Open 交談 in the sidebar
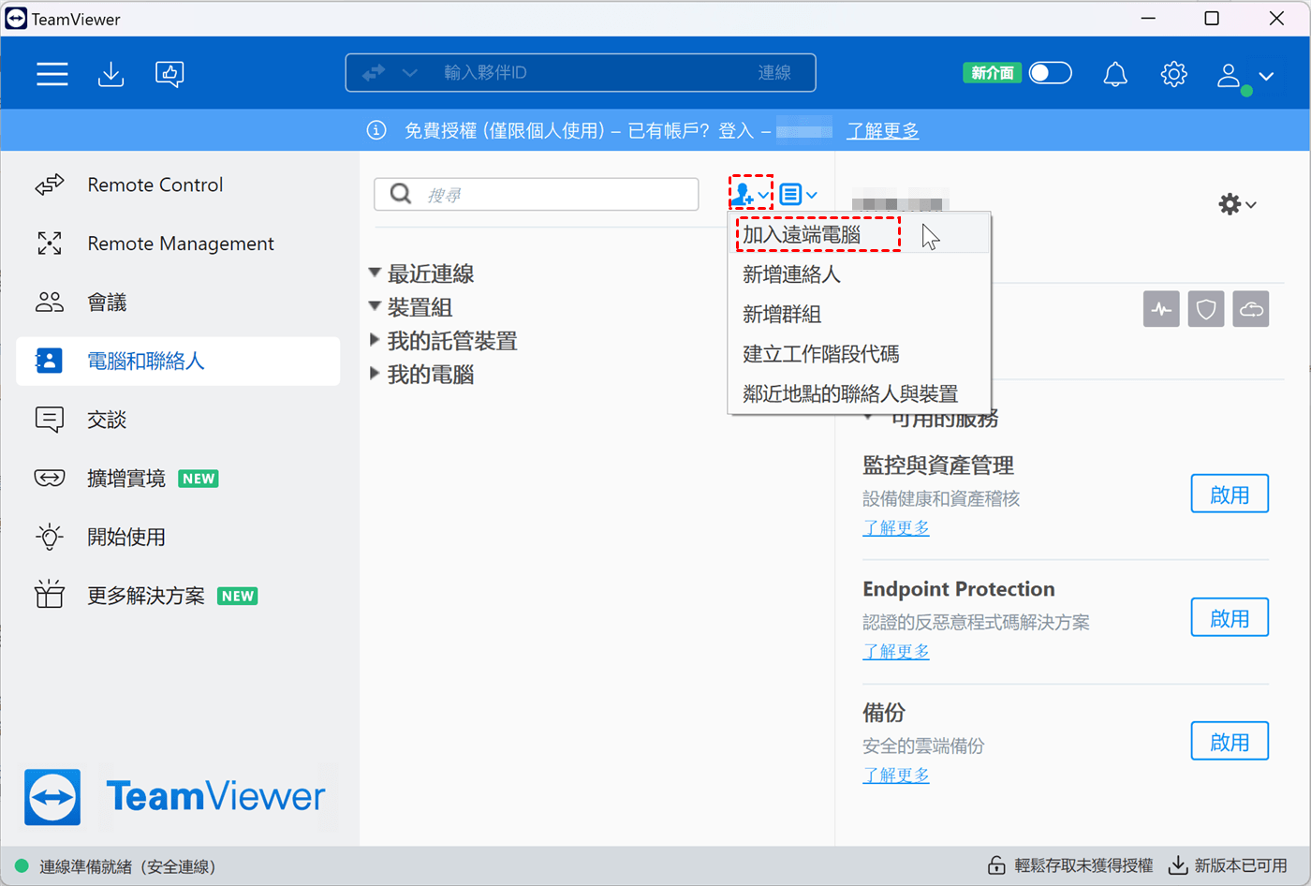 coord(107,420)
